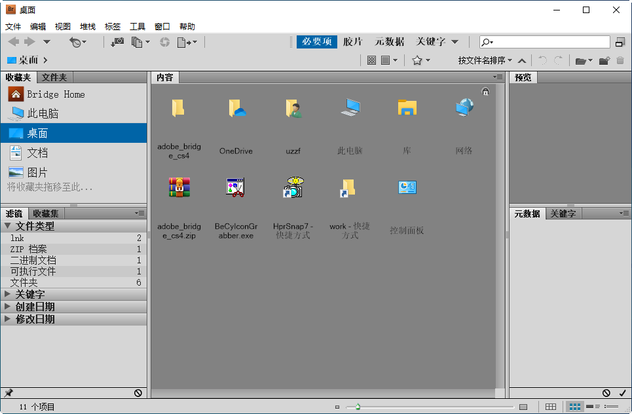This screenshot has width=632, height=414.
Task: Go forward with the right arrow button
Action: (x=30, y=41)
